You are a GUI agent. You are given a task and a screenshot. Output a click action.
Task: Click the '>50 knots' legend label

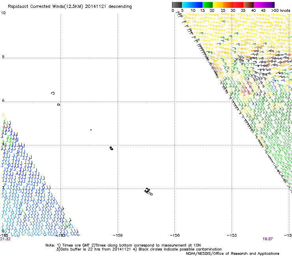click(x=281, y=11)
